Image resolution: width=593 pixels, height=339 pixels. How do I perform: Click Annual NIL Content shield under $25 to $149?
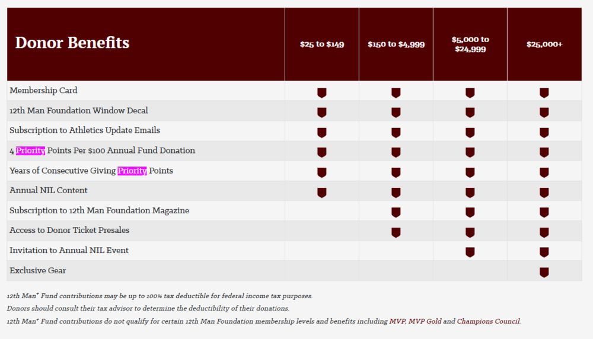pos(322,193)
